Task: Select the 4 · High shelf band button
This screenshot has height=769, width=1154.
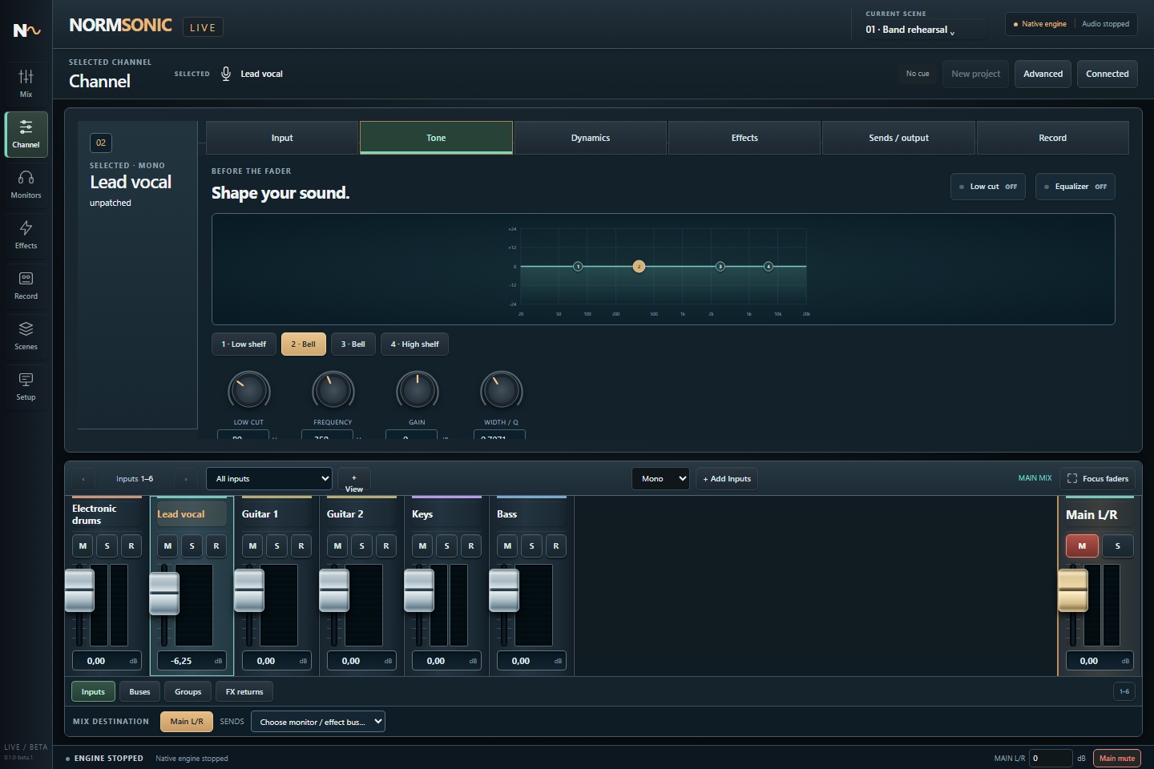Action: pyautogui.click(x=414, y=344)
